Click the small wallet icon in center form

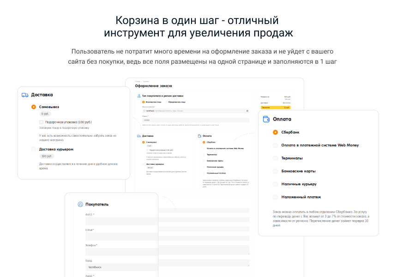click(x=199, y=136)
